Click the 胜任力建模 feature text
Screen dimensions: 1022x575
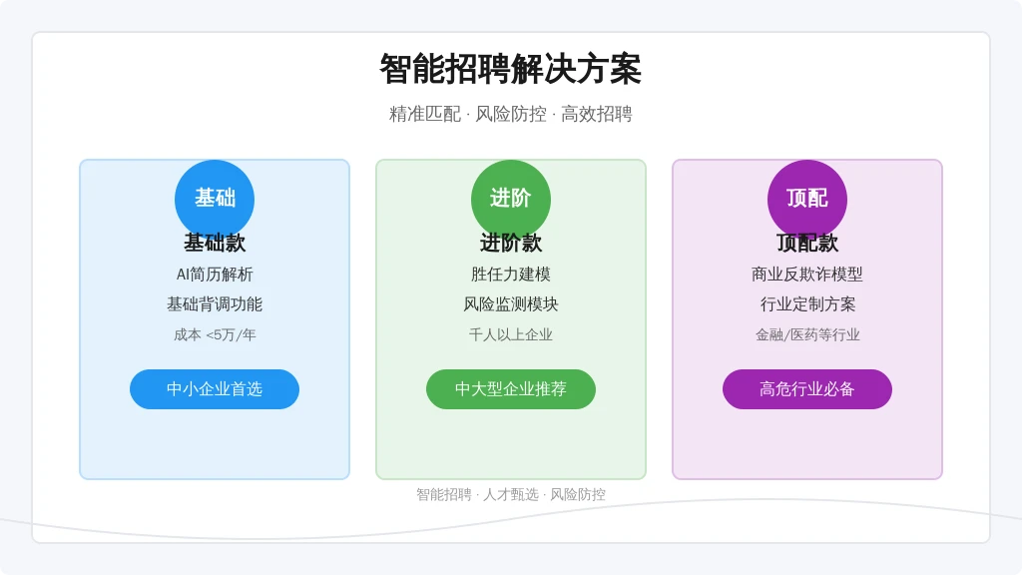pyautogui.click(x=511, y=275)
